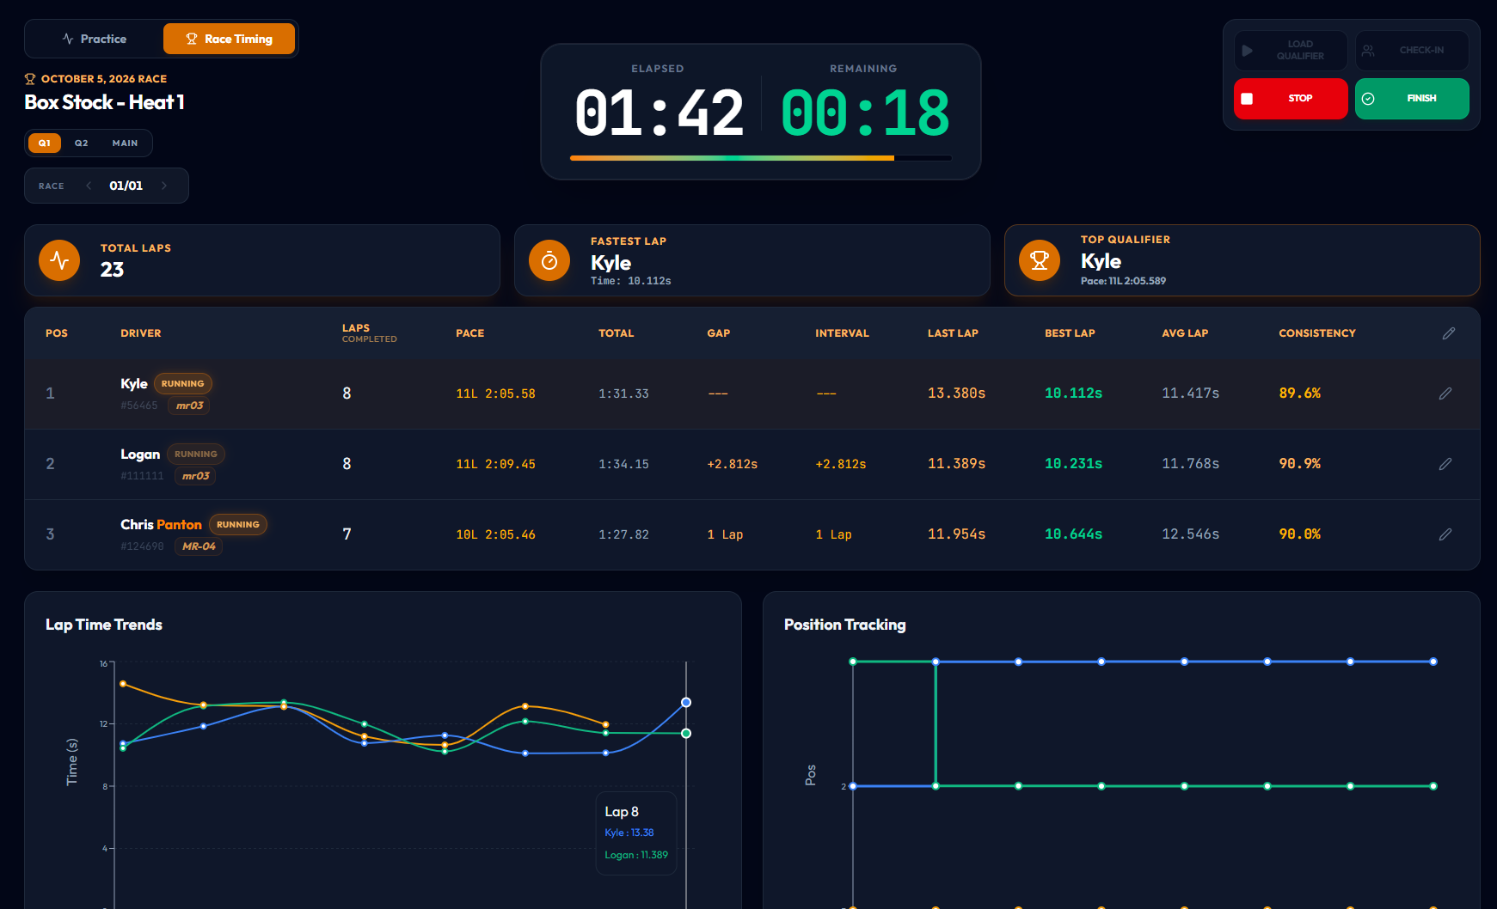Click Kyle's mr03 car tag
This screenshot has width=1497, height=909.
189,406
